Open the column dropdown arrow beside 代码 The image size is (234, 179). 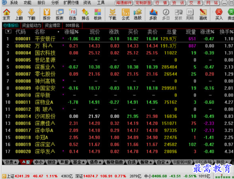pos(8,31)
